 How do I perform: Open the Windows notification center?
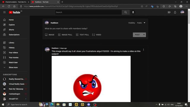pos(186,104)
